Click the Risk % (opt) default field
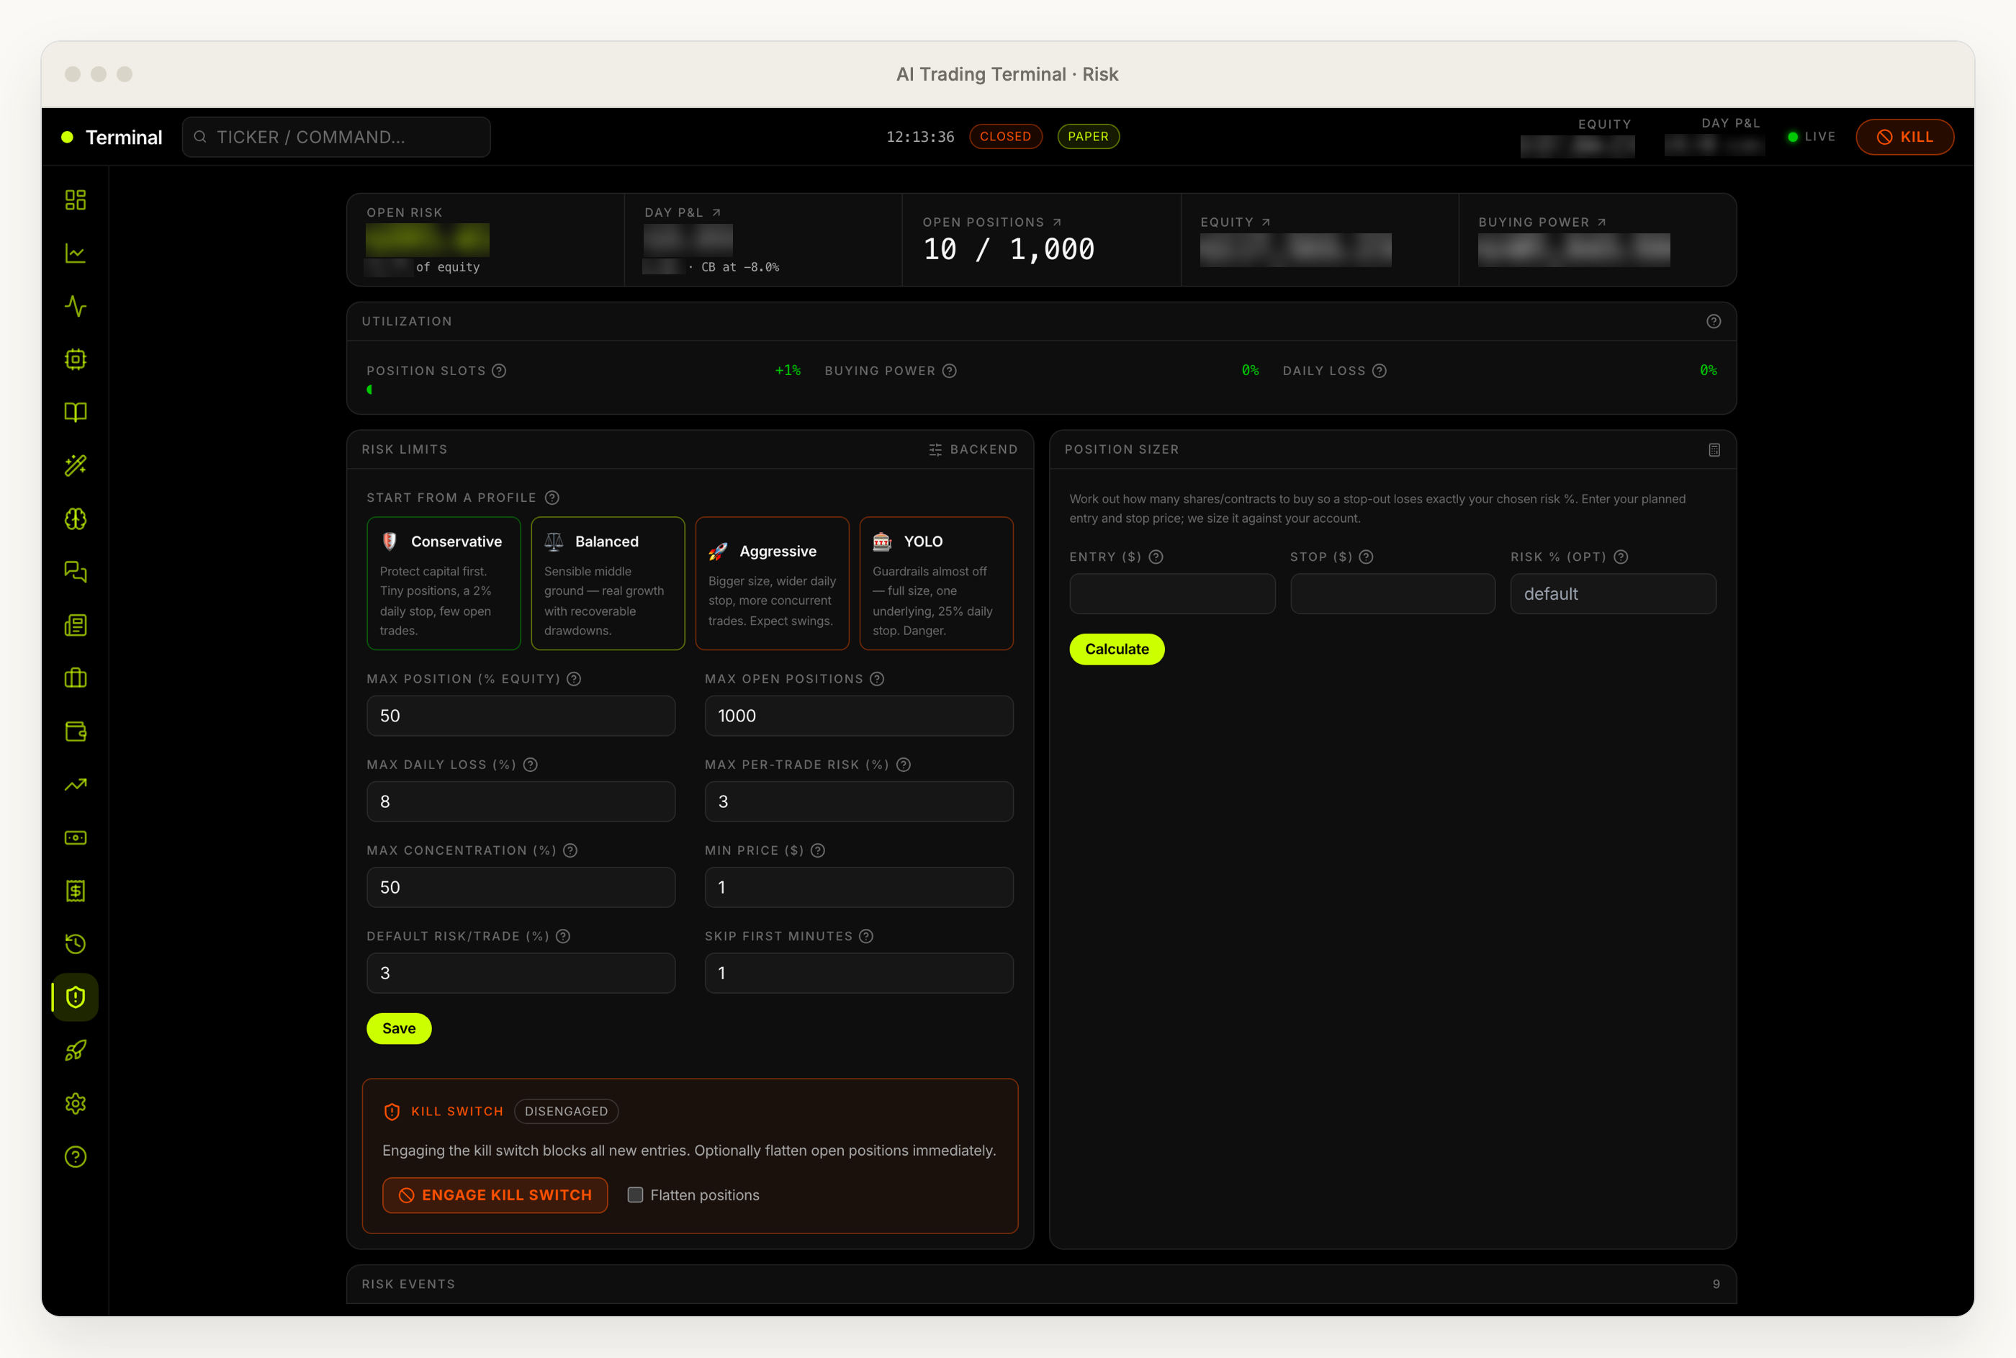Screen dimensions: 2016x1358 tap(1614, 594)
